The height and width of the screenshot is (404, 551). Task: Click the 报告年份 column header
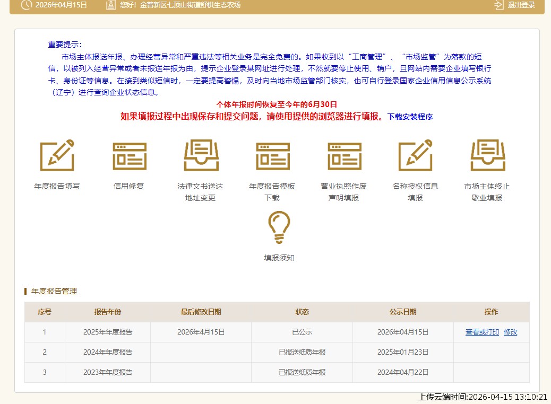tap(108, 312)
